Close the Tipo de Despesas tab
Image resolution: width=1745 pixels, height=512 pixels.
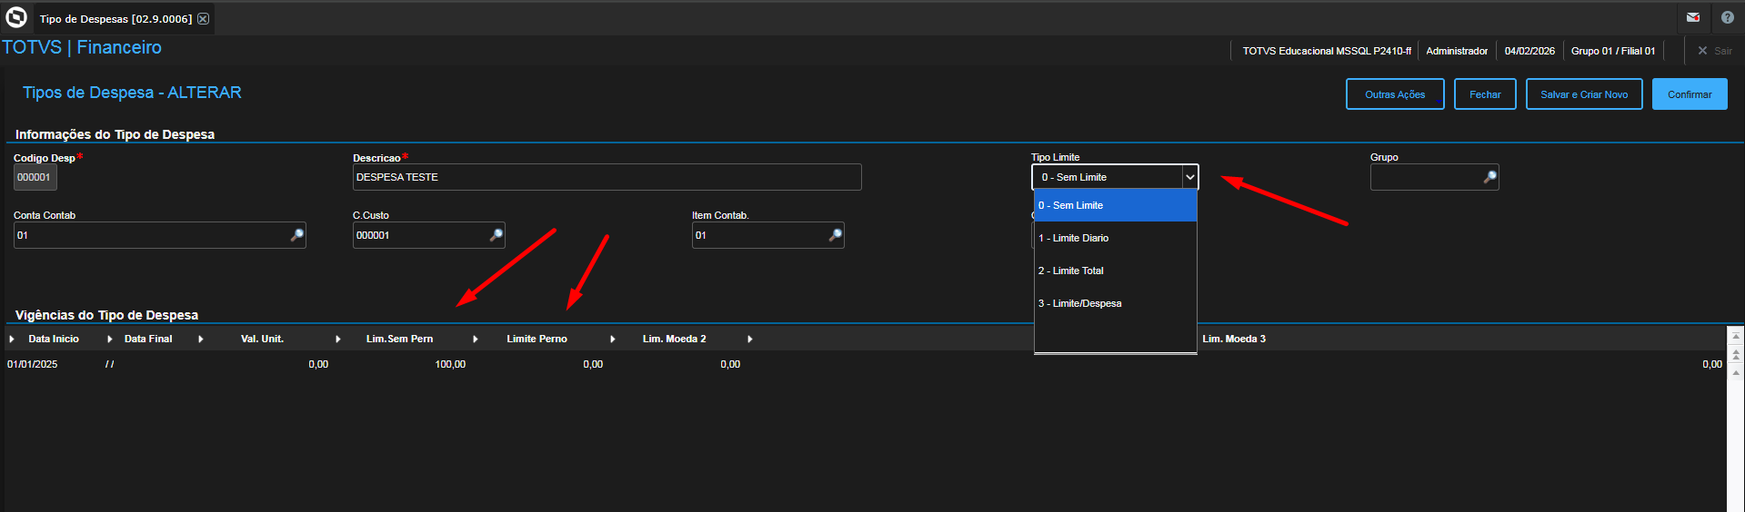click(x=203, y=18)
